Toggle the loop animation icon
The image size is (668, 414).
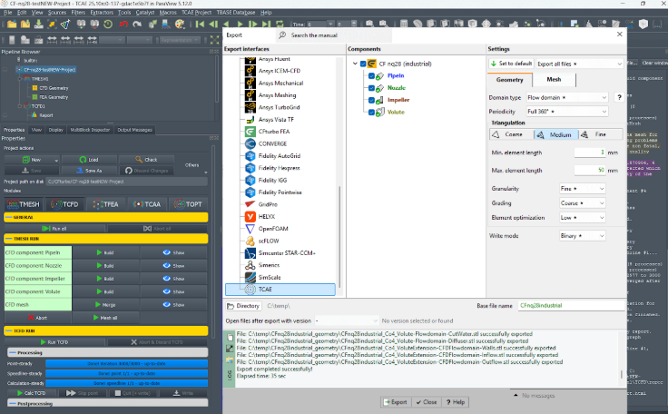[x=280, y=25]
